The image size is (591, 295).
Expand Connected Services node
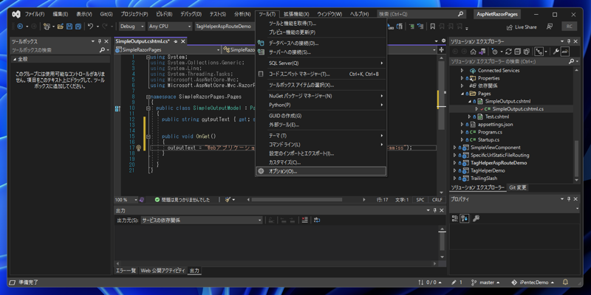(x=462, y=70)
